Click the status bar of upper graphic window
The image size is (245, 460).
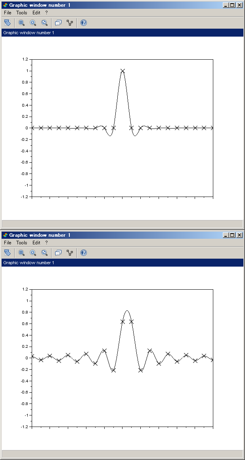[122, 224]
